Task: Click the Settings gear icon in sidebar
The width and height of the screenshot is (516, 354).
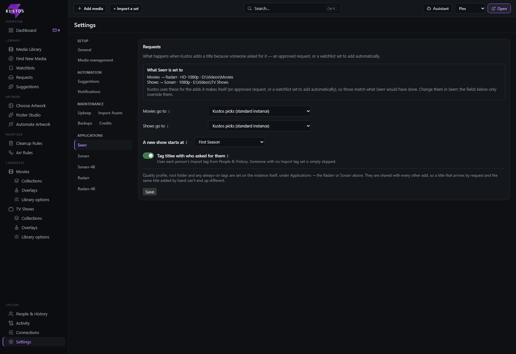Action: 11,342
